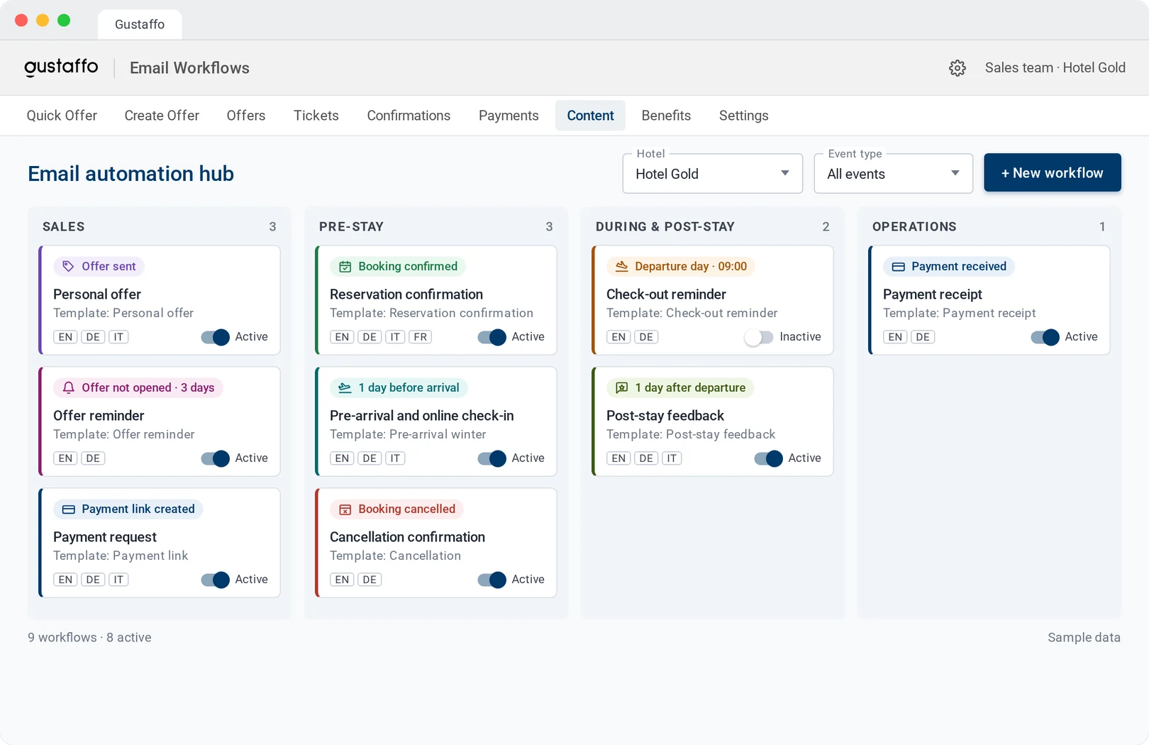Viewport: 1149px width, 745px height.
Task: Click the IT language tag on Post-stay feedback
Action: [672, 458]
